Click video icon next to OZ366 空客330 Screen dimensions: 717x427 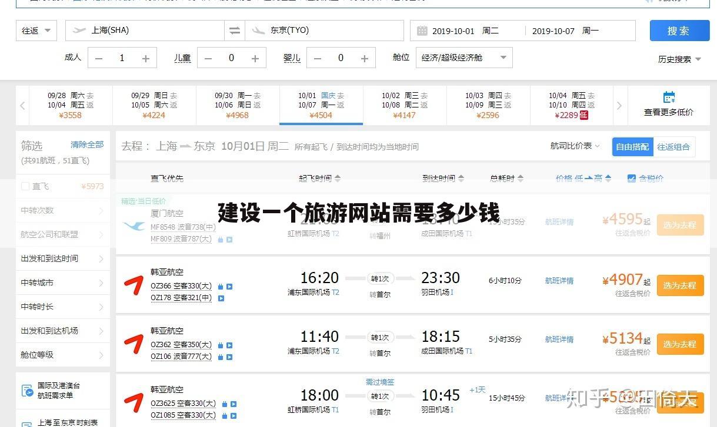pyautogui.click(x=229, y=287)
